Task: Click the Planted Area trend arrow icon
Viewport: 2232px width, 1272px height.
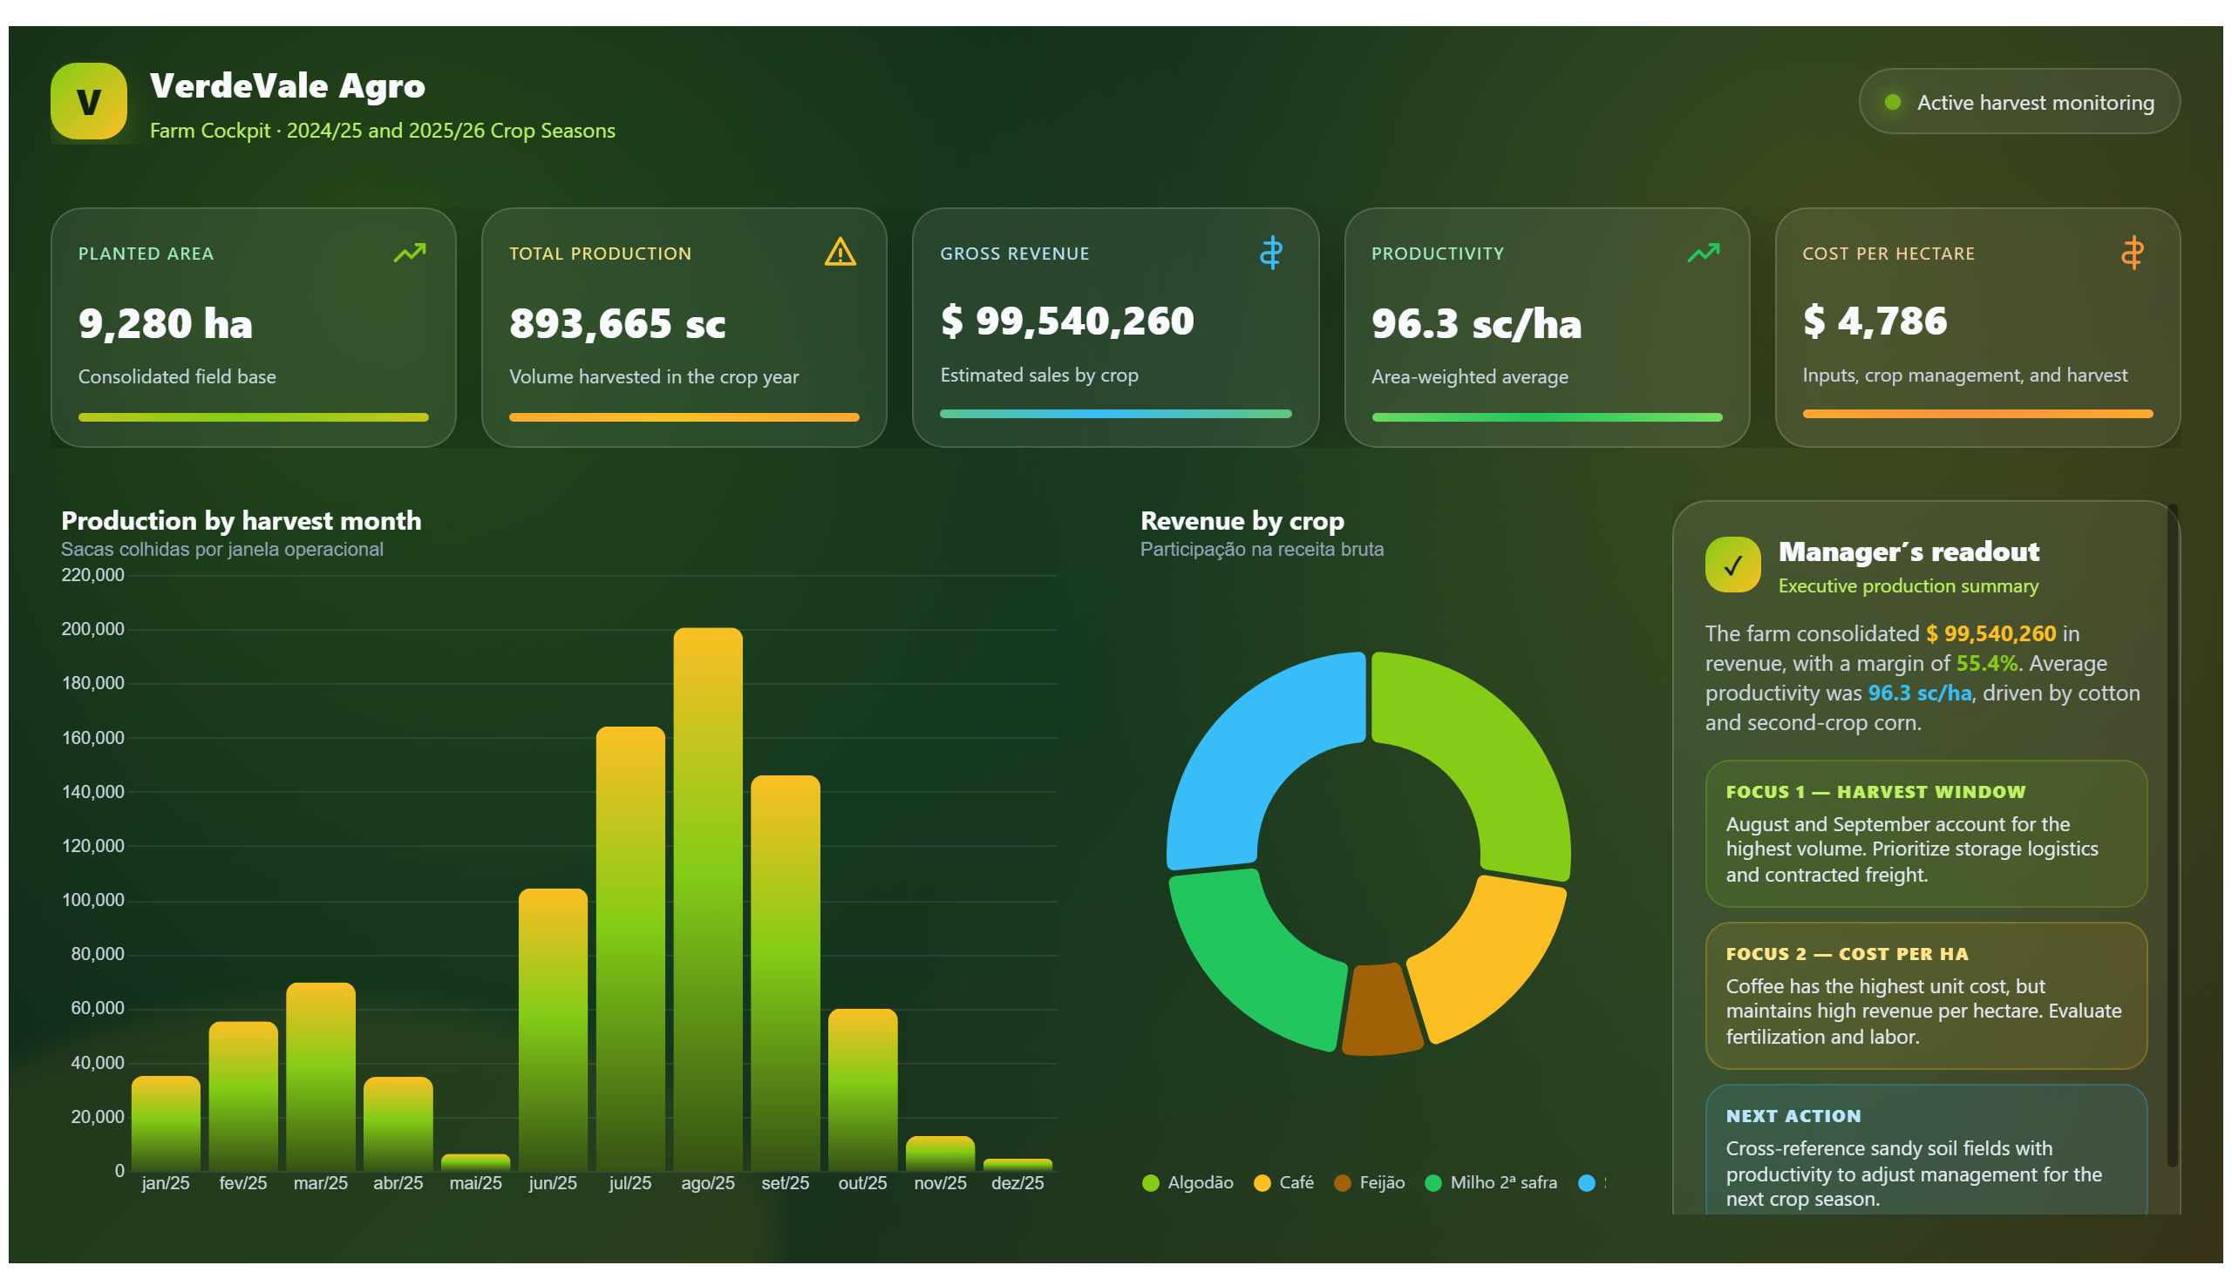Action: [409, 253]
